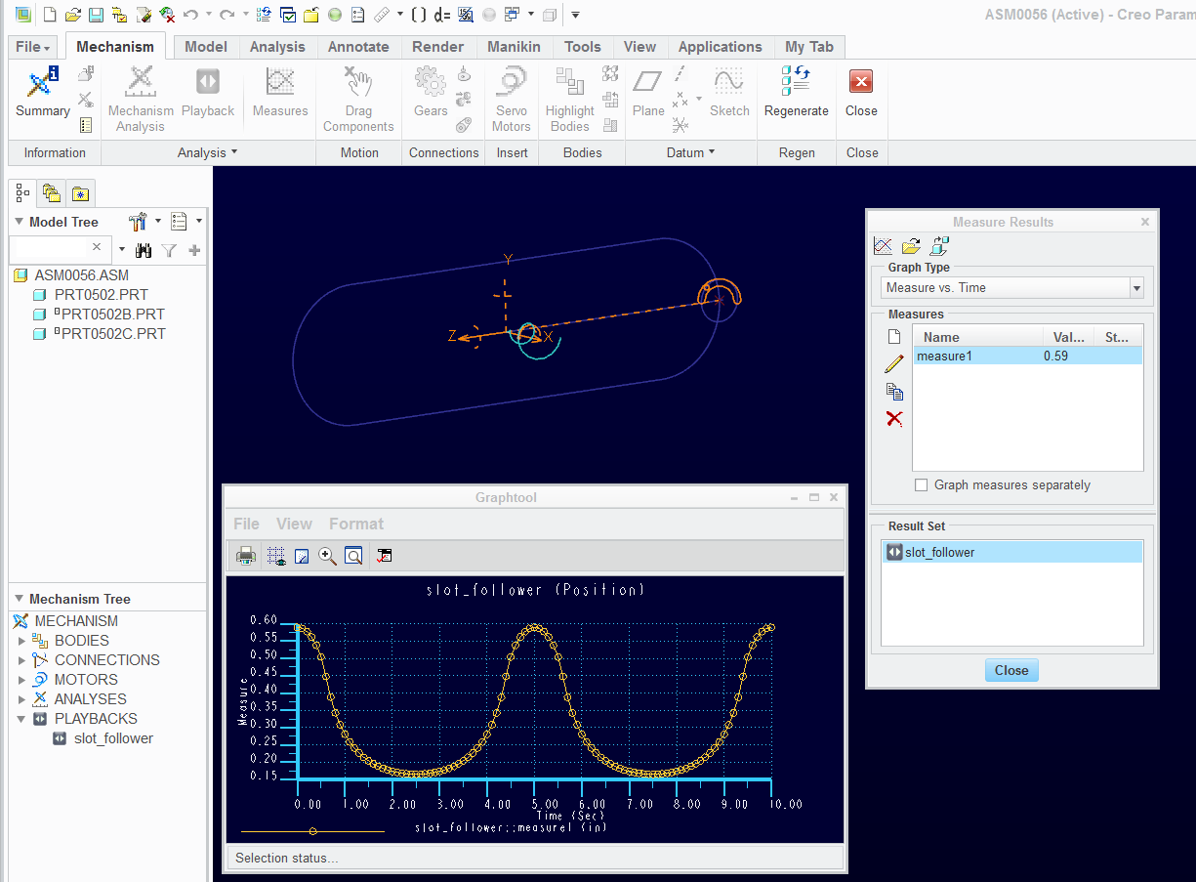Select PRT0502B.PRT in Model Tree
This screenshot has width=1196, height=882.
112,315
